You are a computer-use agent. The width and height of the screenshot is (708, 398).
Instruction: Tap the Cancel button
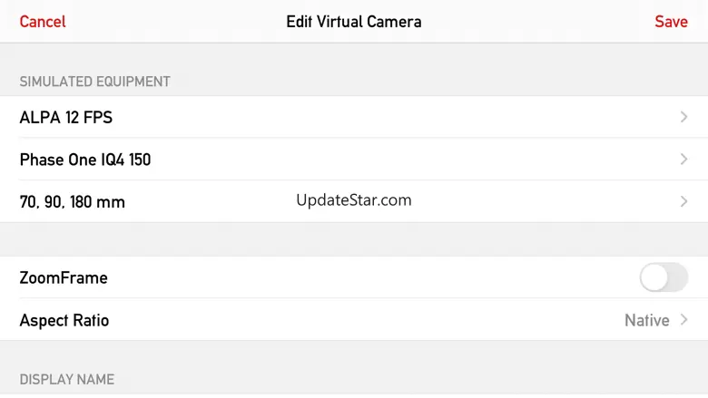click(43, 22)
